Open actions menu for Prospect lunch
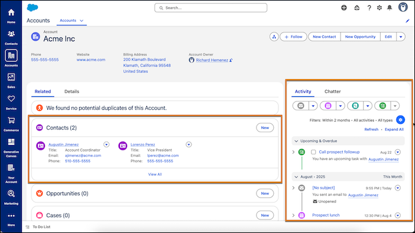415x233 pixels. 398,215
